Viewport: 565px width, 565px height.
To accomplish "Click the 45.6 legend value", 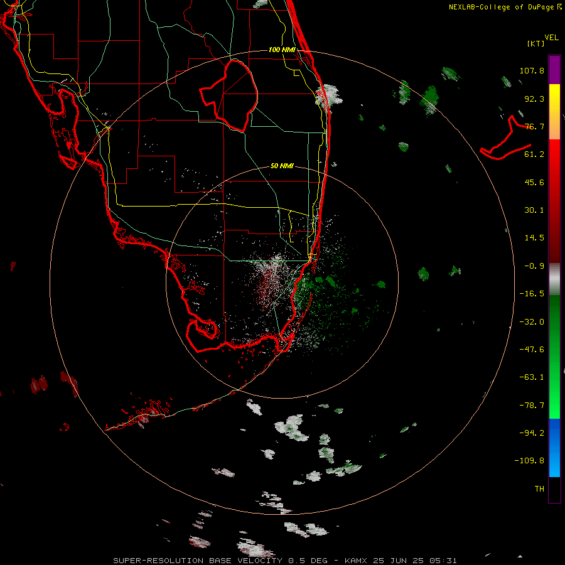I will coord(534,182).
